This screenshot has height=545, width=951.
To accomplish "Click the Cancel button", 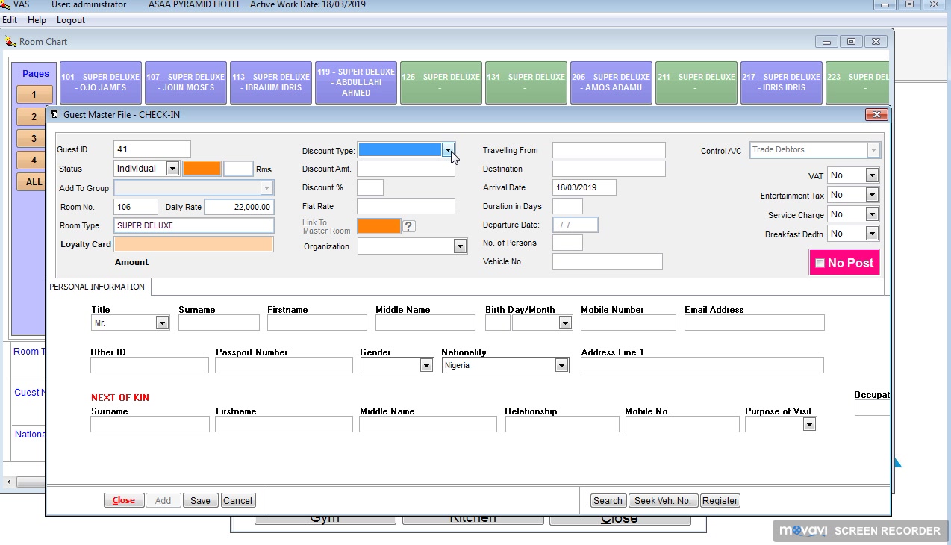I will coord(237,501).
